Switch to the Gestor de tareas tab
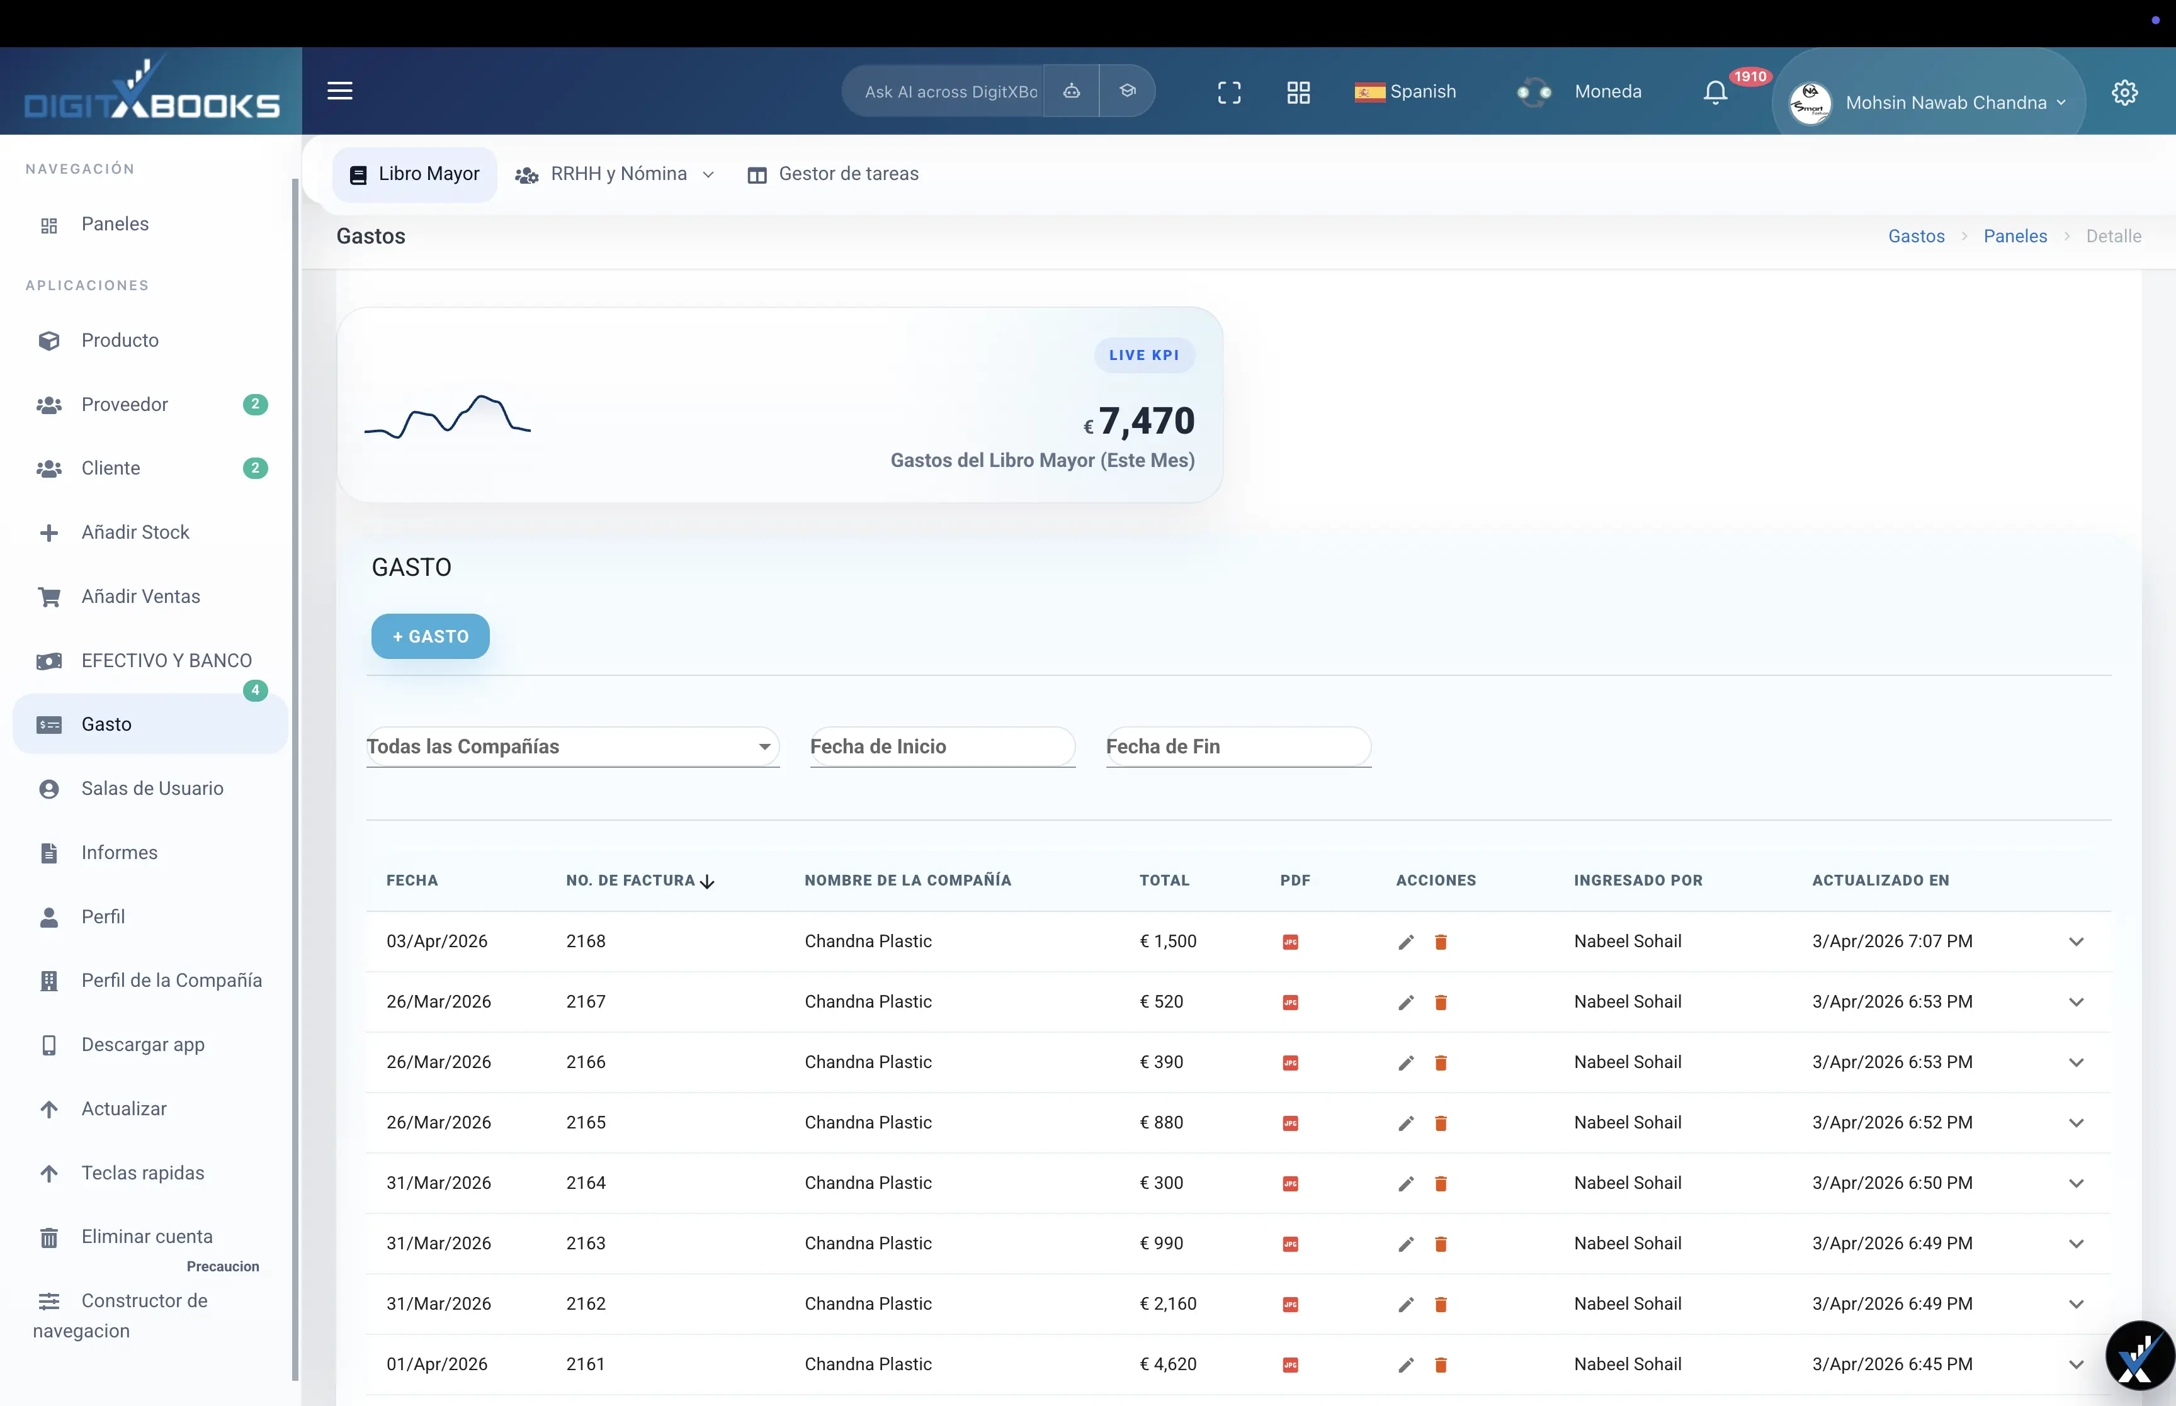Image resolution: width=2176 pixels, height=1406 pixels. (833, 174)
